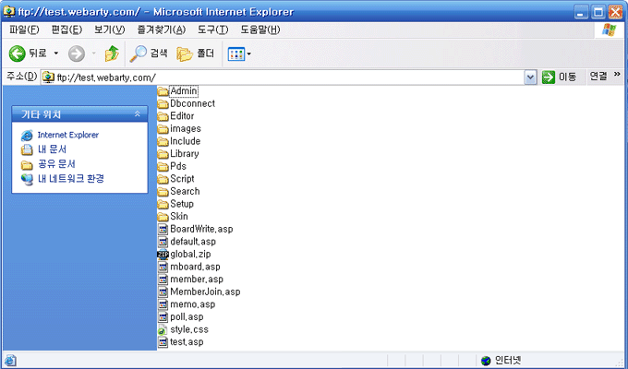Select the BoardWrite.asp file
628x369 pixels.
(200, 229)
